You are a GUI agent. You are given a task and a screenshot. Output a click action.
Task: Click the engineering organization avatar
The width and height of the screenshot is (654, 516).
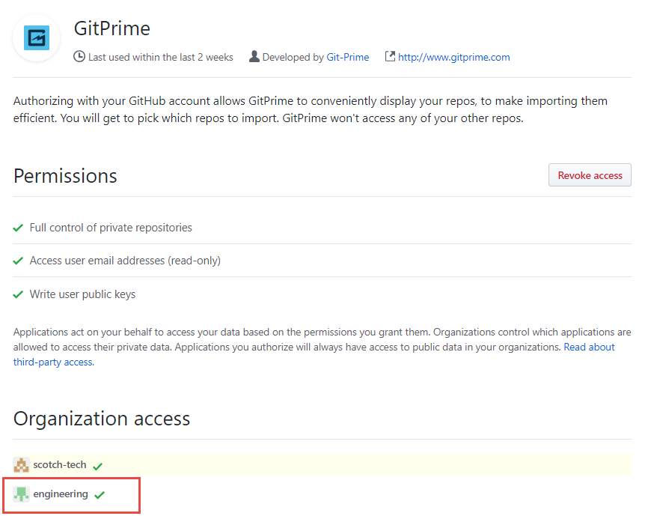pos(21,494)
